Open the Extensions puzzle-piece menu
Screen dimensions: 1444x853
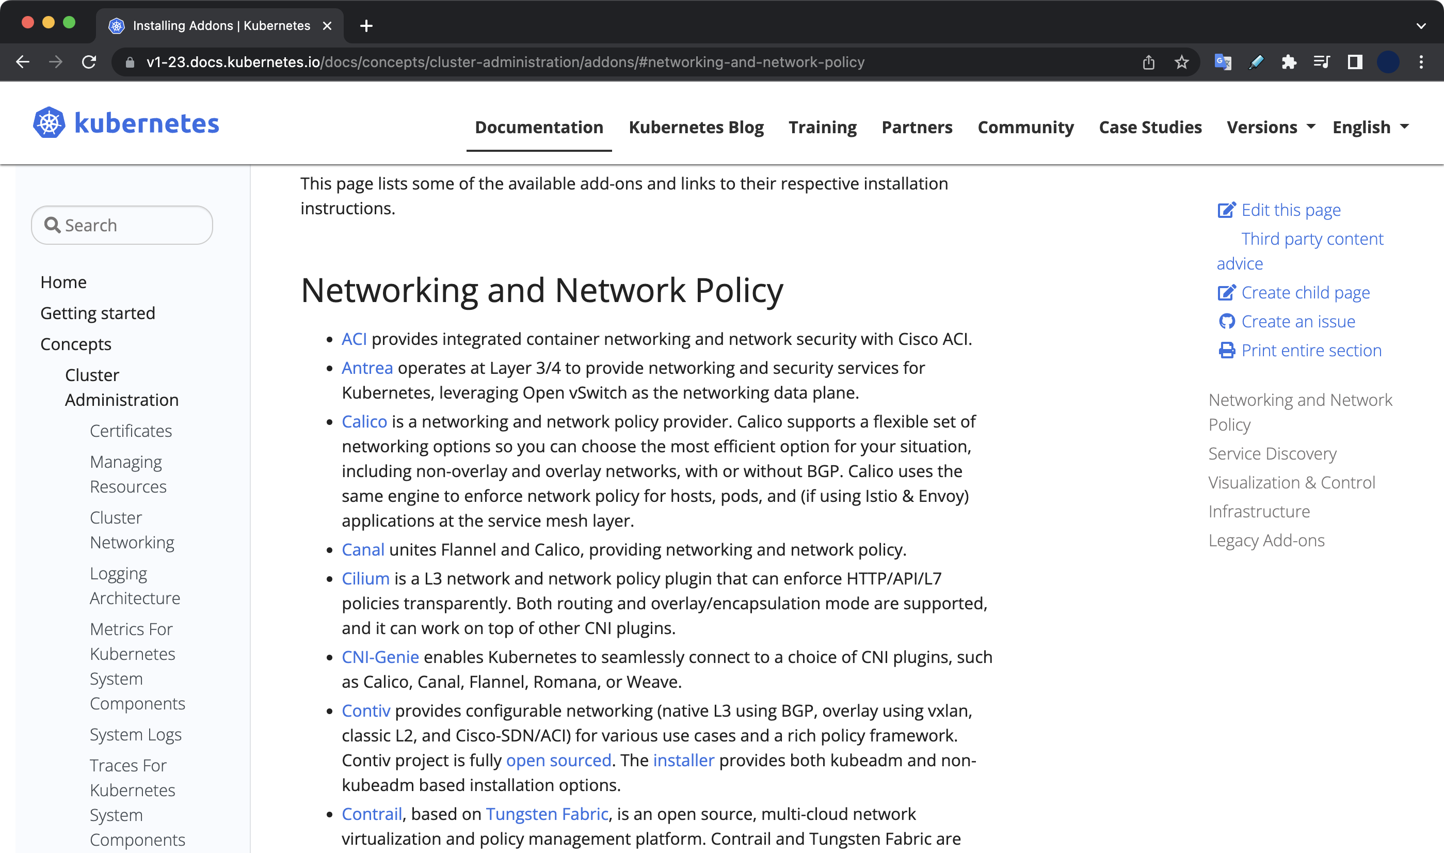[1290, 62]
